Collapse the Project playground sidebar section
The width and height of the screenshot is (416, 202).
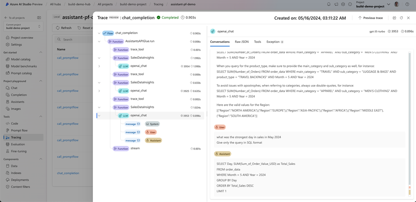pos(40,81)
